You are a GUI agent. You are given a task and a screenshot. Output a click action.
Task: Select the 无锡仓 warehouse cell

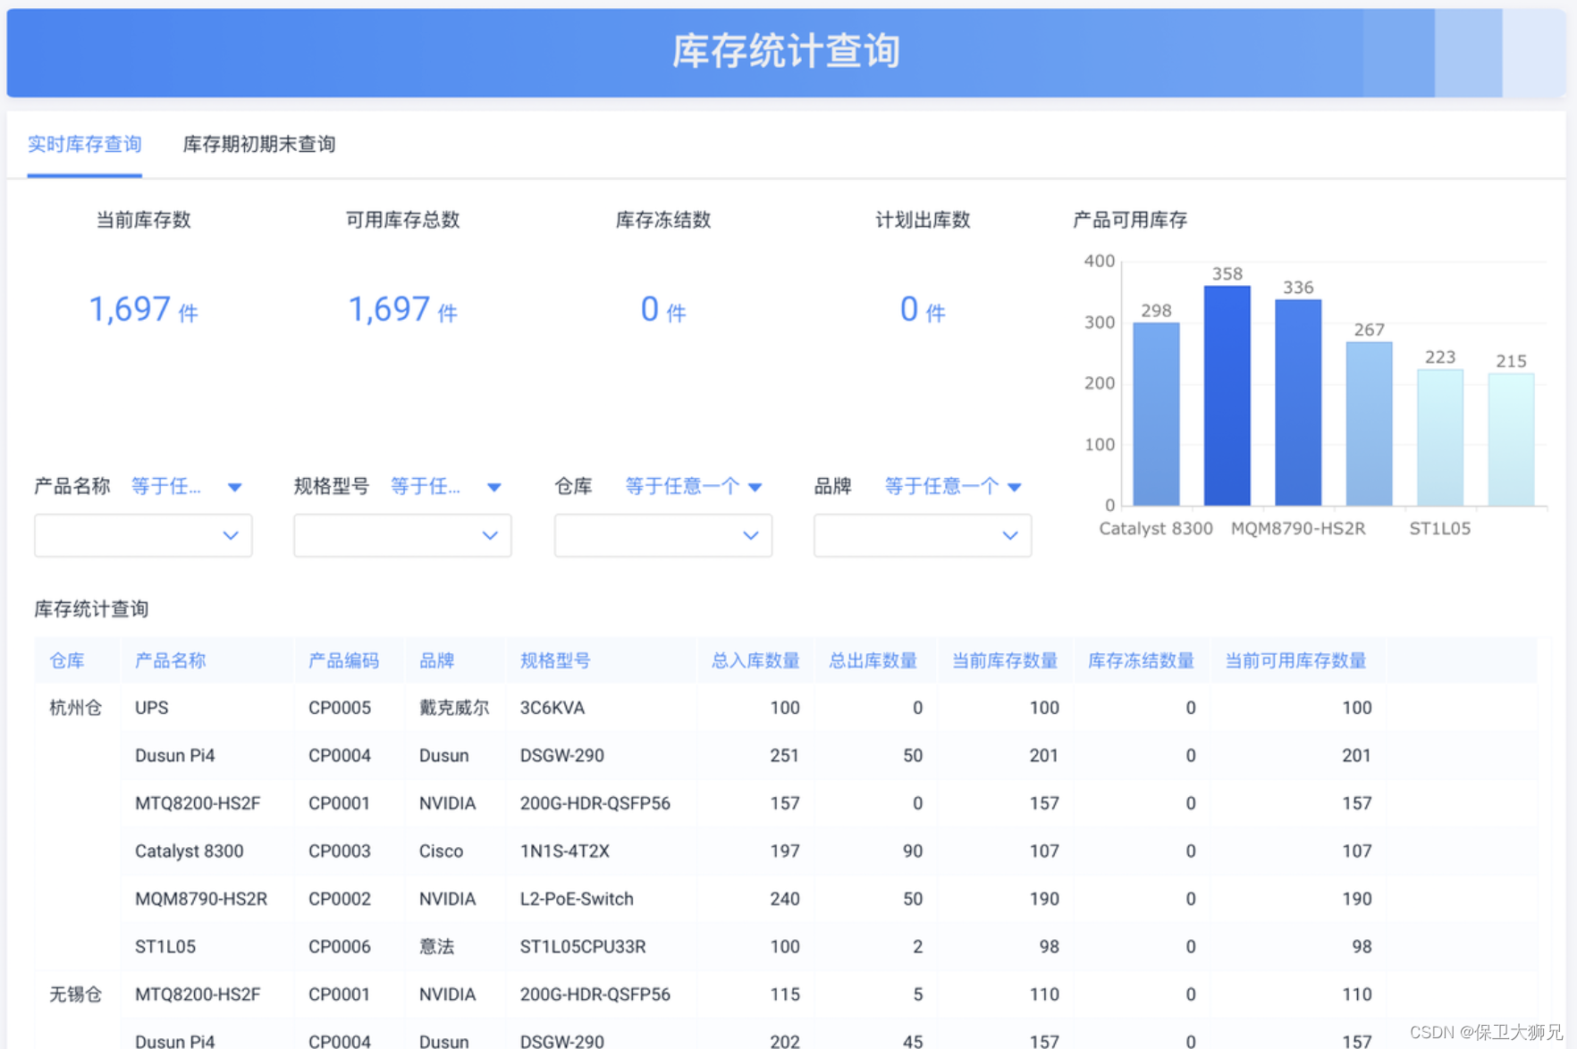[x=75, y=994]
